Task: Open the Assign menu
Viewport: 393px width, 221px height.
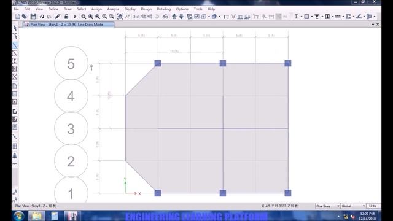Action: [96, 9]
